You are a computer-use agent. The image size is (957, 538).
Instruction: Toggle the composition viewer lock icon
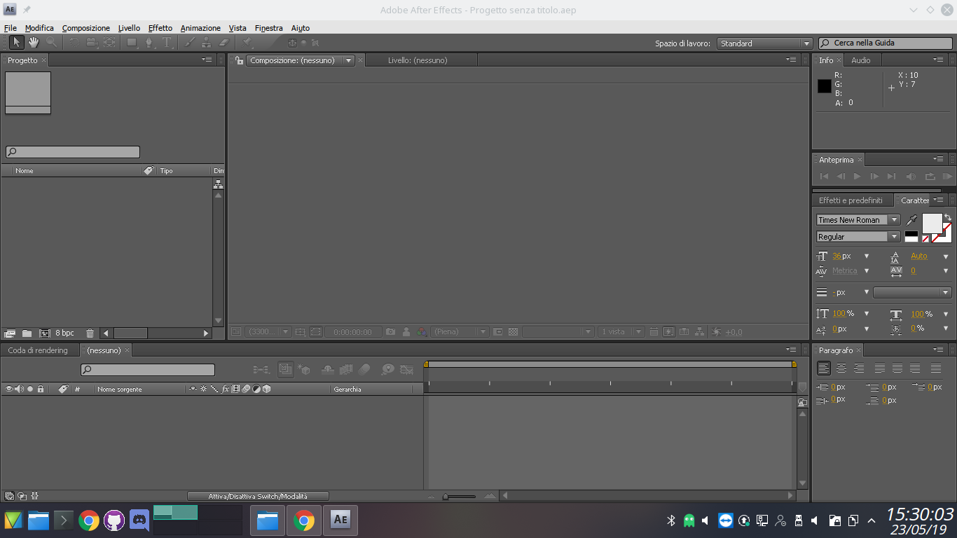pyautogui.click(x=239, y=60)
